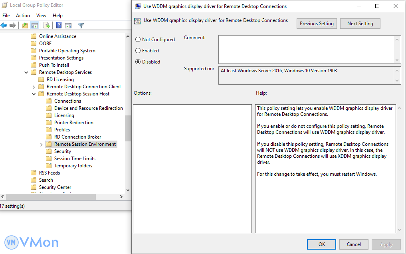
Task: Click the Export List toolbar icon
Action: click(47, 26)
